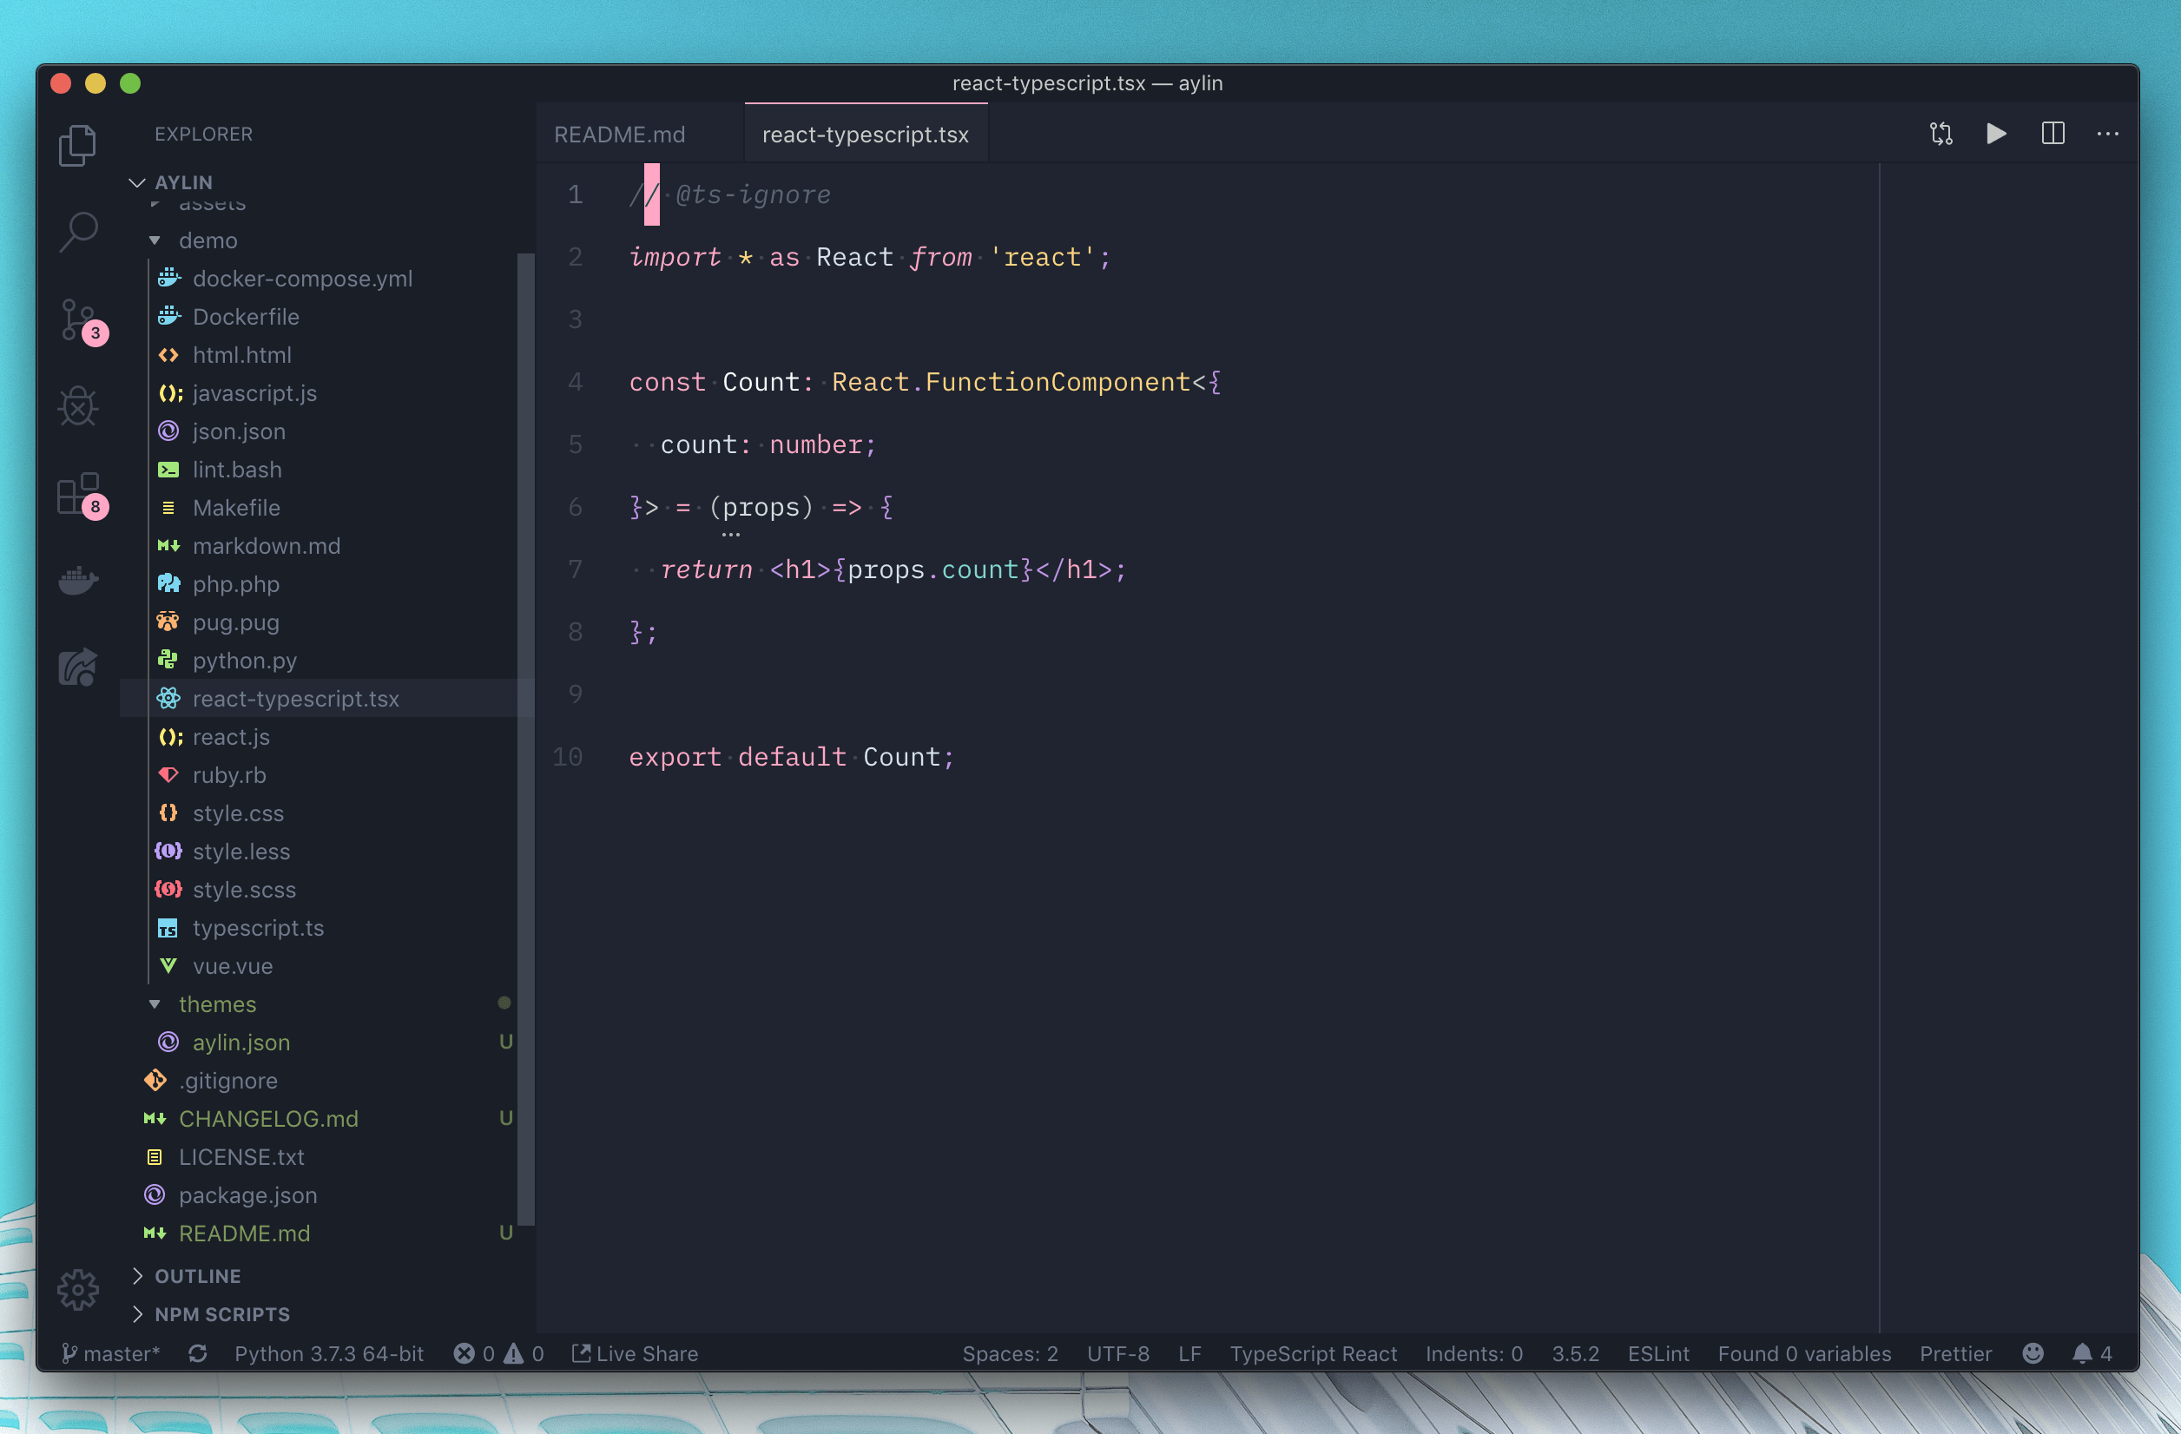This screenshot has width=2181, height=1434.
Task: Click the ESLint status bar item
Action: pyautogui.click(x=1657, y=1353)
